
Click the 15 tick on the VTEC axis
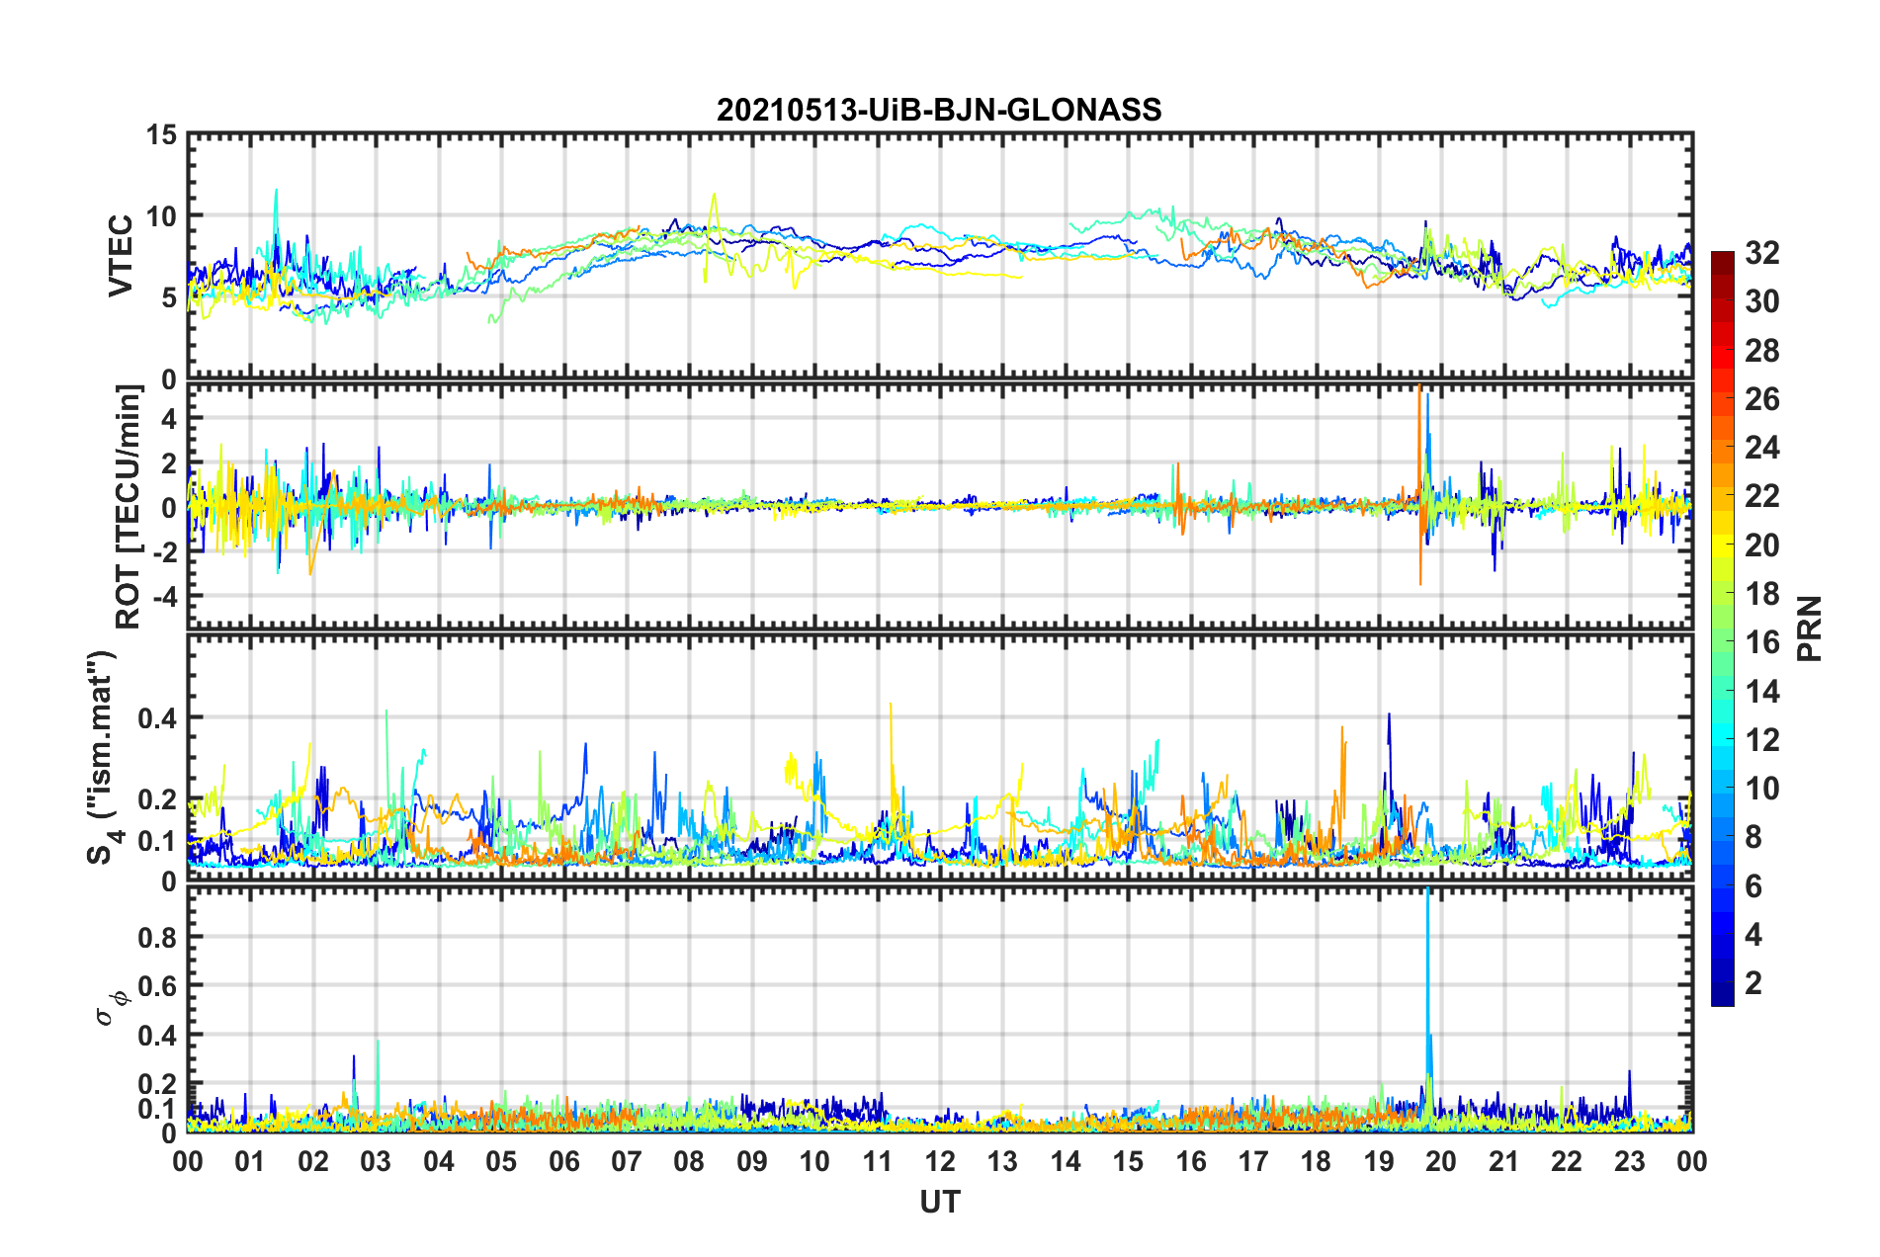[x=161, y=134]
